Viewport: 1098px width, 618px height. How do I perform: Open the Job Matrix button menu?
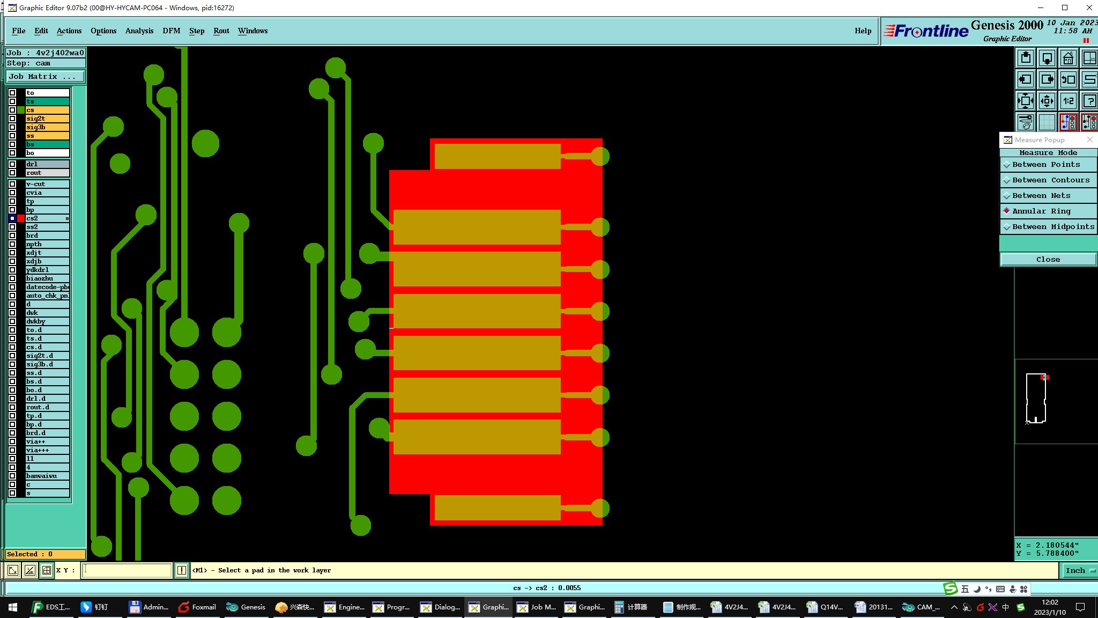(x=45, y=77)
